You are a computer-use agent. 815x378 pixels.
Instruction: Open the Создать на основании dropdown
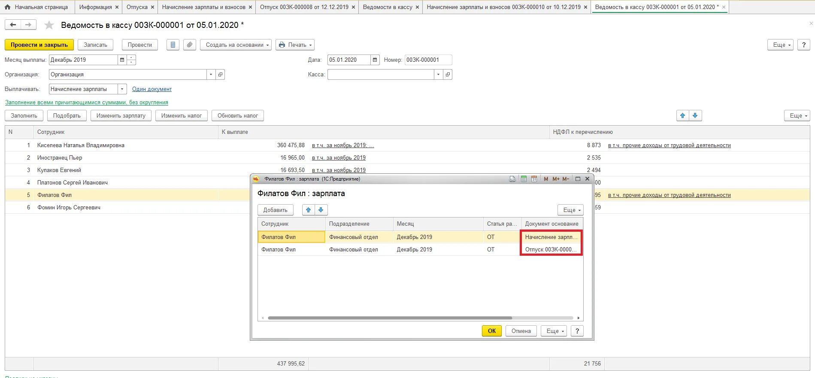pos(236,45)
